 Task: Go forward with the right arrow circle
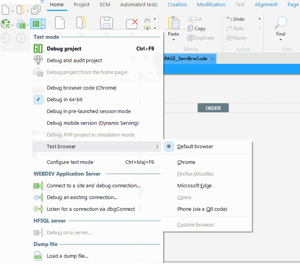[21, 38]
